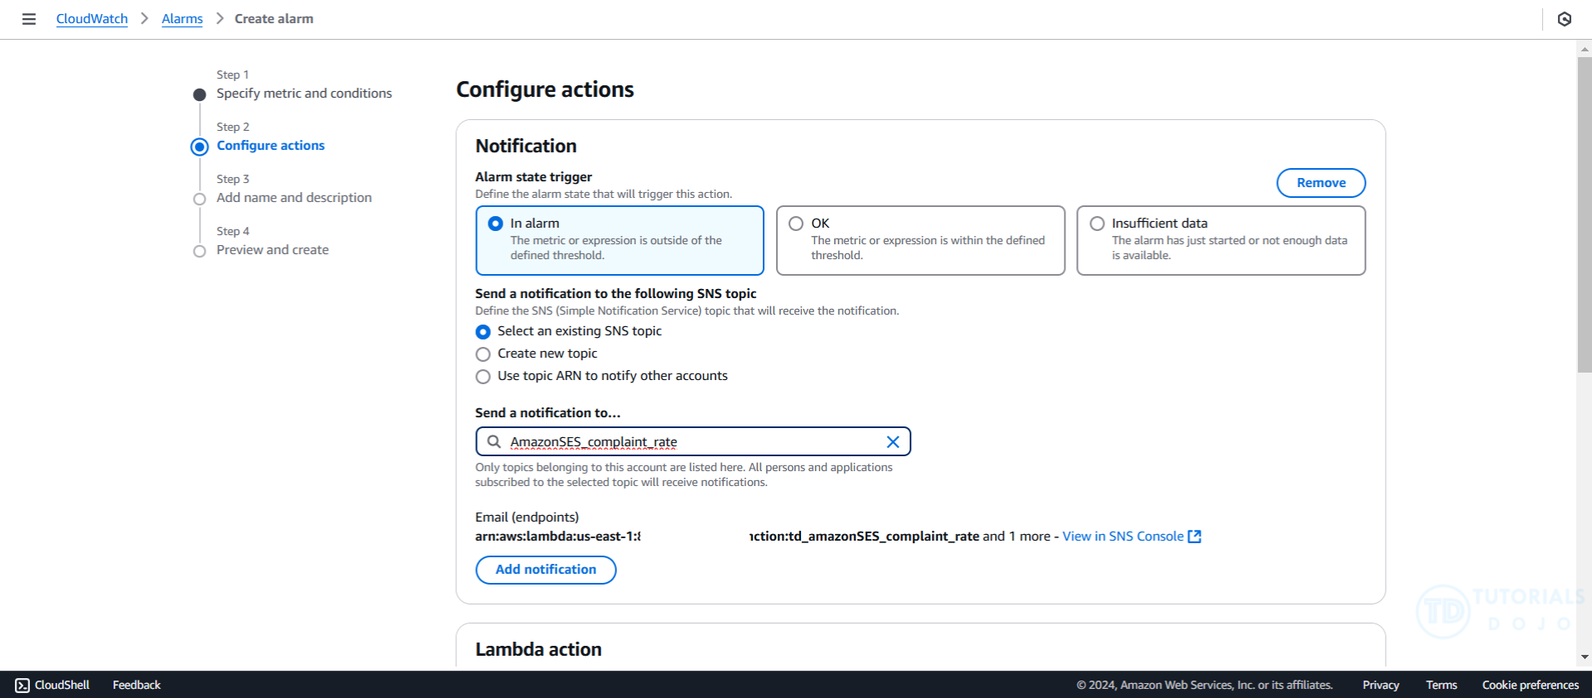Click the search magnifier in topic field
The height and width of the screenshot is (698, 1592).
494,442
